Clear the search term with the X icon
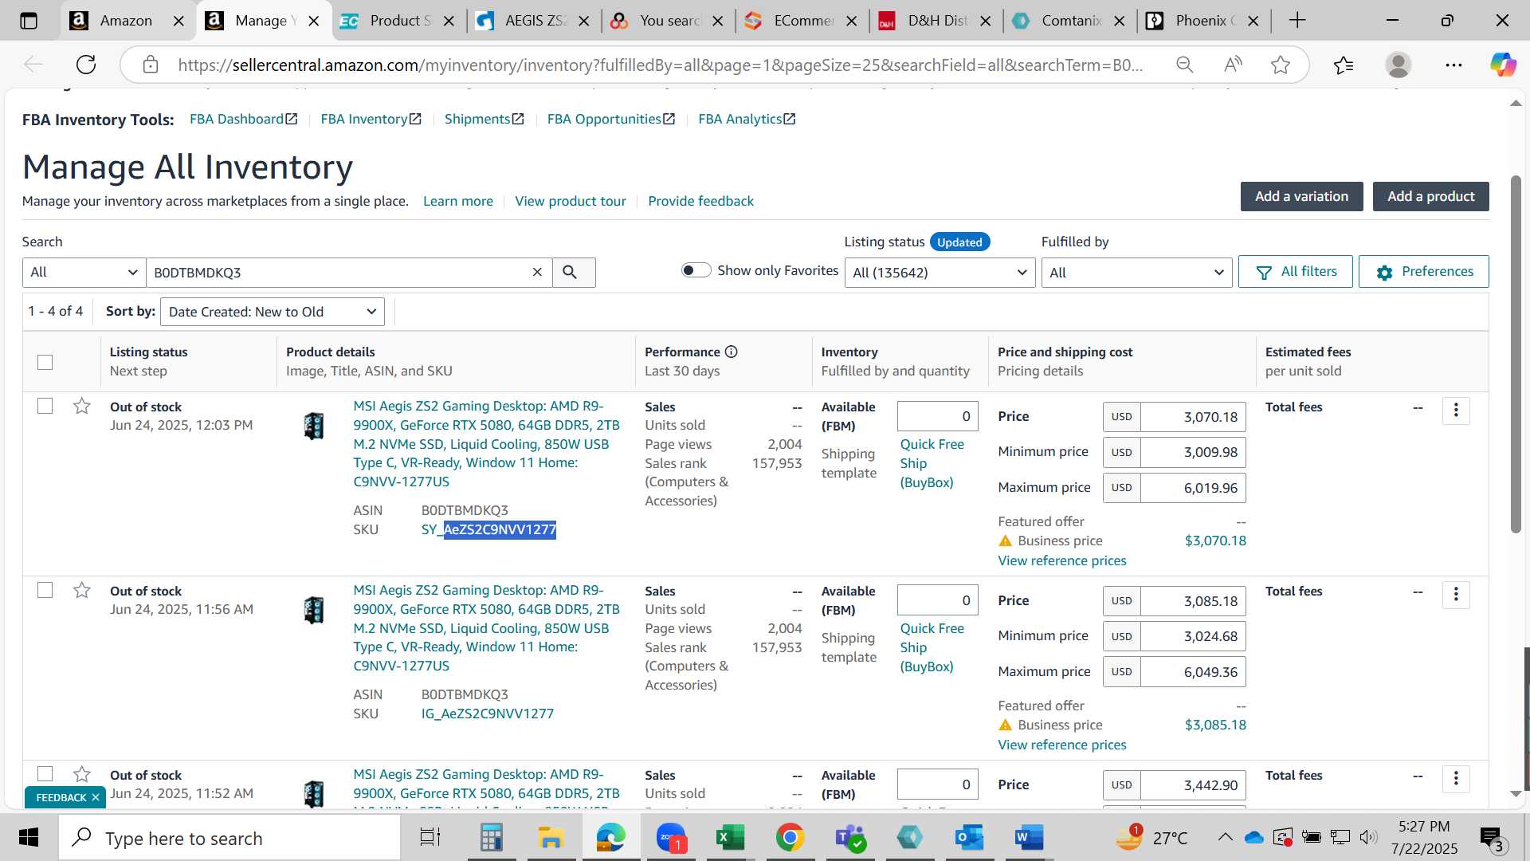Screen dimensions: 1530x861 [x=537, y=273]
